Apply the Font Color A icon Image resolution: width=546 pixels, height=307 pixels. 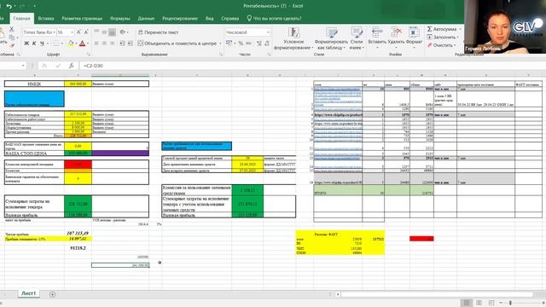[x=82, y=43]
